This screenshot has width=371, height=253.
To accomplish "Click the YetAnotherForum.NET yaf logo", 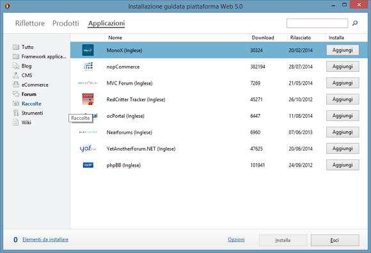I will point(88,149).
